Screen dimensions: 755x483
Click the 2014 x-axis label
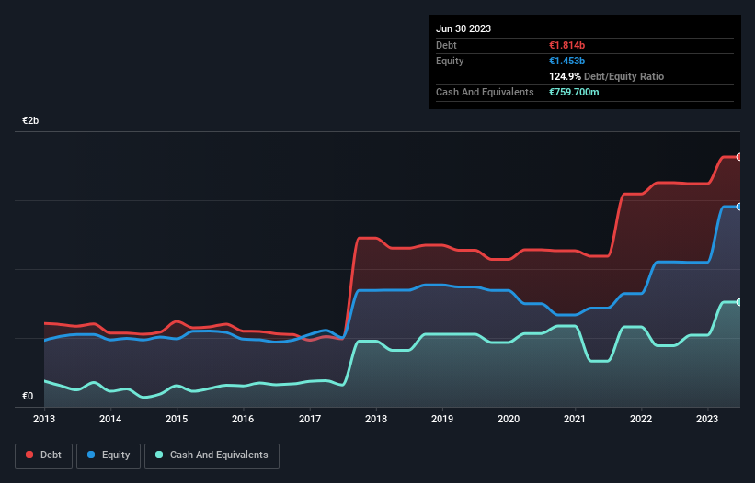pyautogui.click(x=110, y=419)
